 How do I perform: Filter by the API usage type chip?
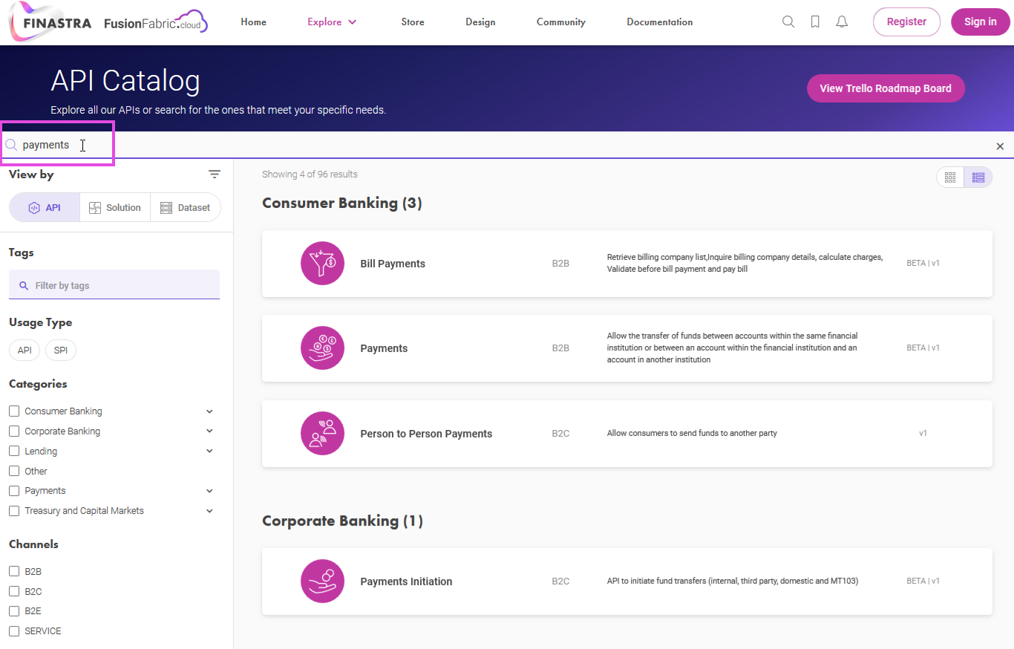pyautogui.click(x=24, y=350)
